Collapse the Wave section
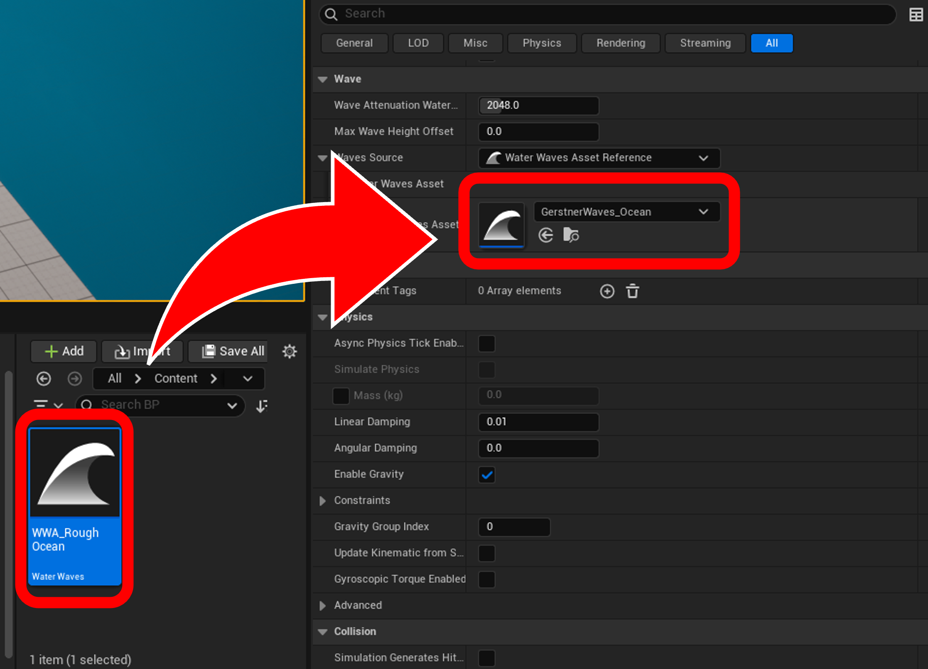 click(322, 79)
